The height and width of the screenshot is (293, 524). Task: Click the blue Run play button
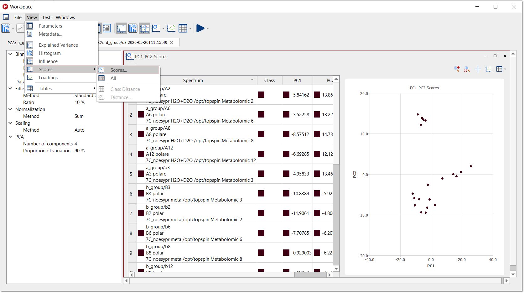coord(200,28)
